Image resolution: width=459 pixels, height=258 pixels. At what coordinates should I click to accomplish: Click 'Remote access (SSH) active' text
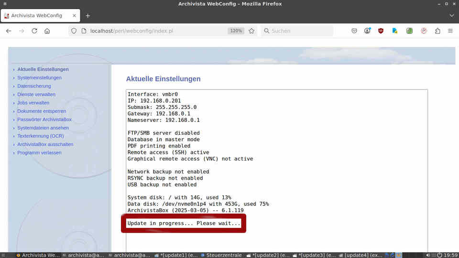pyautogui.click(x=168, y=152)
